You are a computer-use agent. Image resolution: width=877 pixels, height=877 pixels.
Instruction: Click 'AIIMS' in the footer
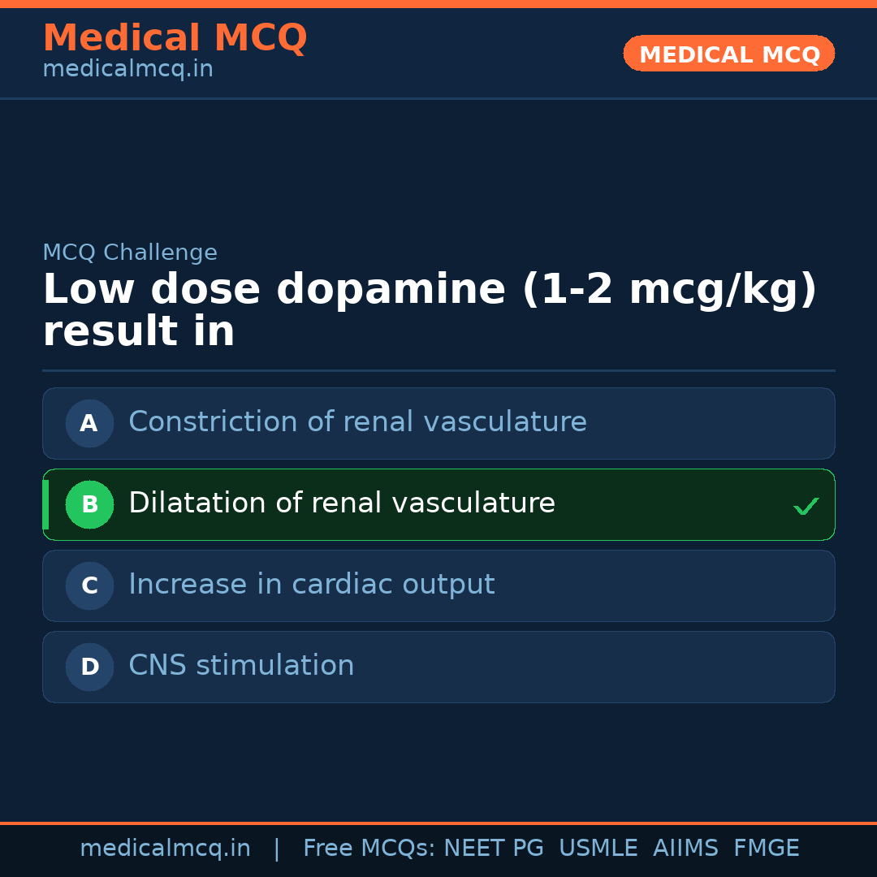[x=685, y=849]
